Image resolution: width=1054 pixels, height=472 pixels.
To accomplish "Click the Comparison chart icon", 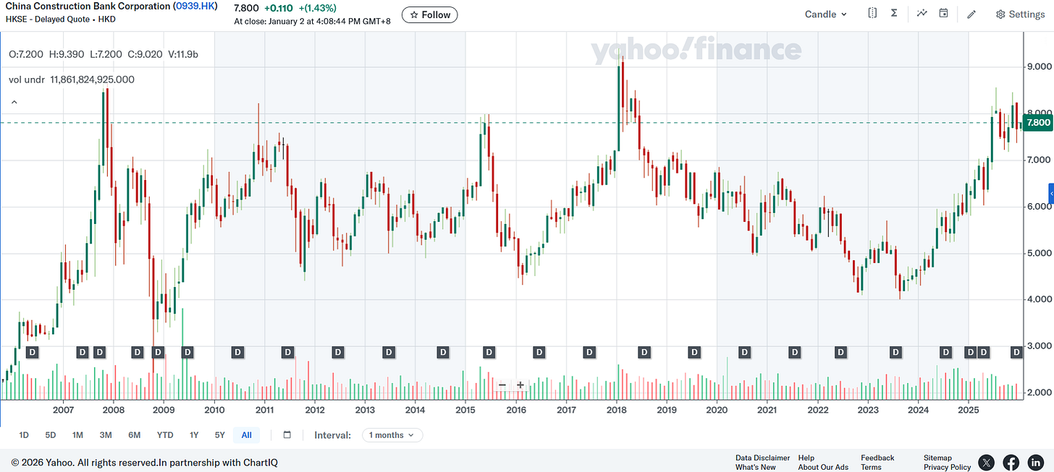I will [872, 13].
